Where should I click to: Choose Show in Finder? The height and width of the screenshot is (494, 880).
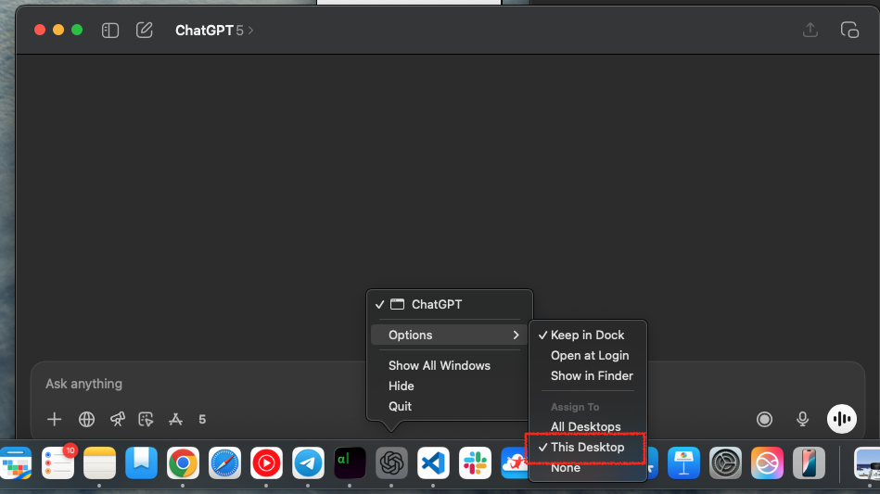pos(588,375)
